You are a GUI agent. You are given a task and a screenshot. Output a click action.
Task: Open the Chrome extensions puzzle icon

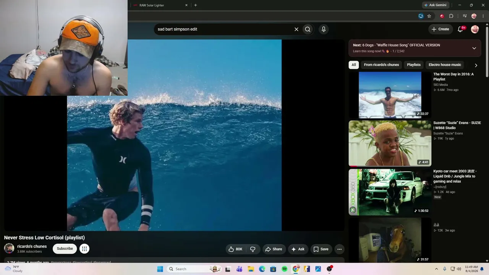click(x=451, y=16)
